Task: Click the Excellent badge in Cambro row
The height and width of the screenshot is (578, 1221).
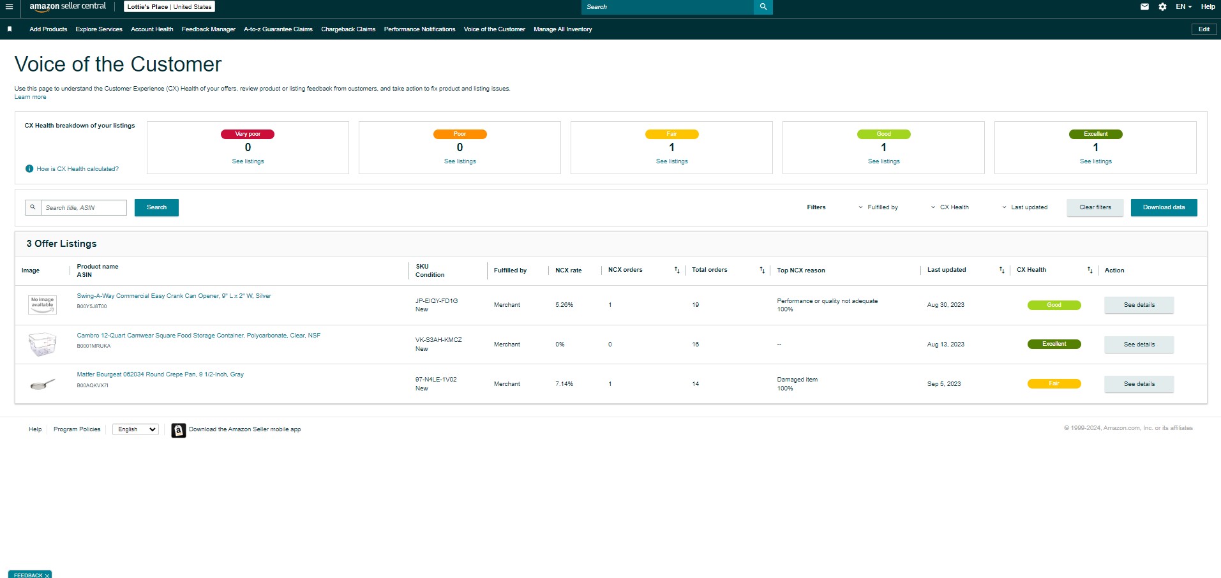Action: coord(1054,344)
